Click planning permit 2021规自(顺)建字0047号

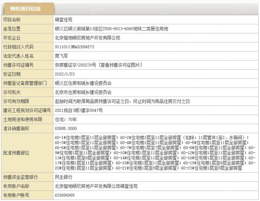click(79, 110)
